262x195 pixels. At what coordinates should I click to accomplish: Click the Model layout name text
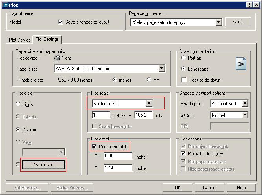point(15,22)
